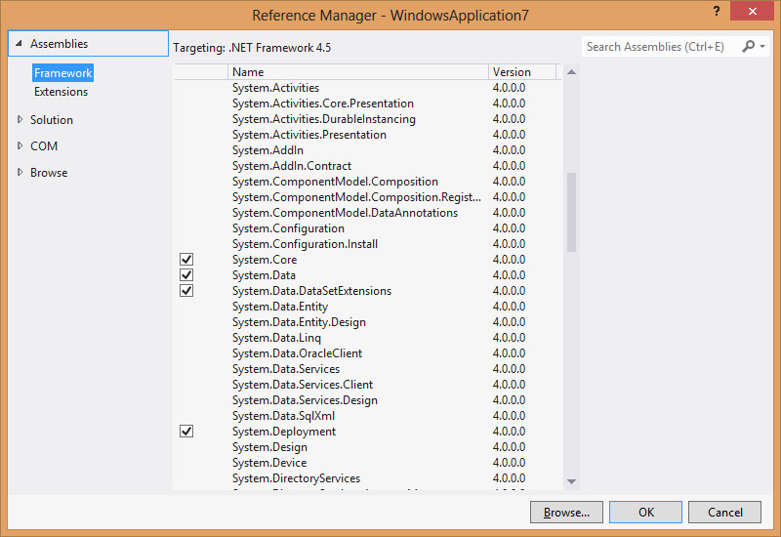Open the search options dropdown arrow

[x=762, y=47]
